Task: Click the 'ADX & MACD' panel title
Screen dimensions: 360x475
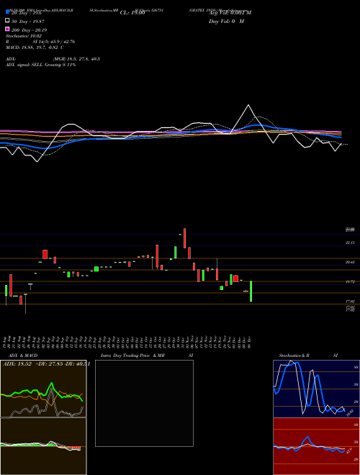Action: (23, 356)
